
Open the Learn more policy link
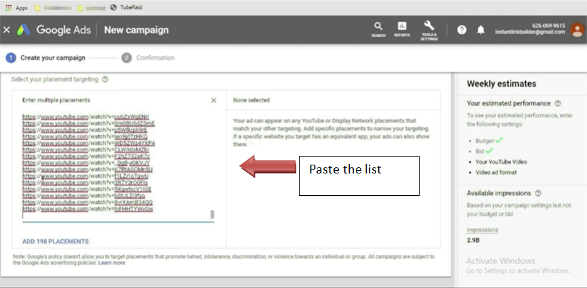[x=112, y=263]
